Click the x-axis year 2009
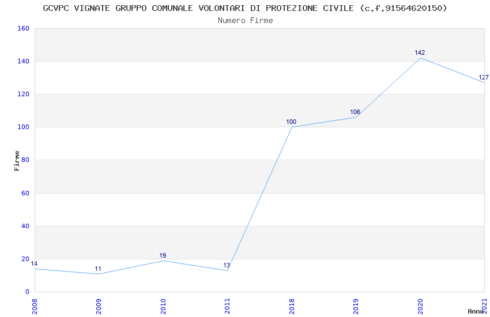 pos(99,307)
